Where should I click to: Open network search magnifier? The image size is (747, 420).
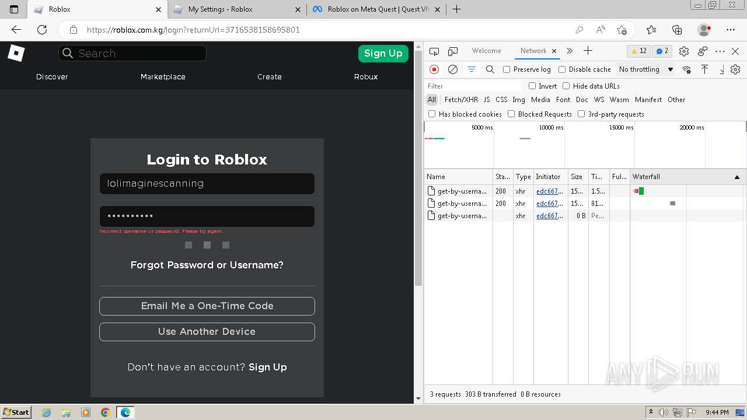(x=490, y=69)
